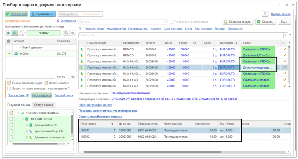298x159 pixels.
Task: Expand the Данные от поставщиков node
Action: [x=26, y=137]
